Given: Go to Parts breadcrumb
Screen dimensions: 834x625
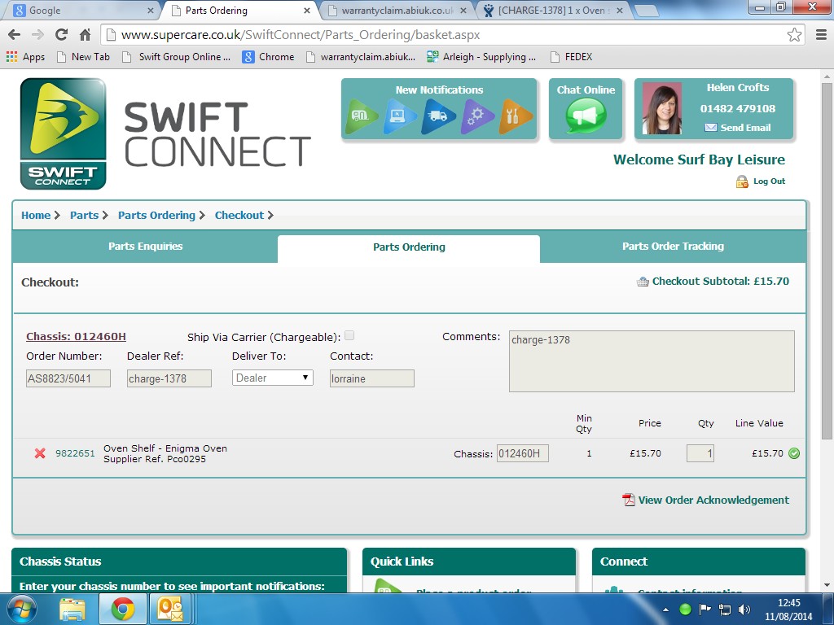Looking at the screenshot, I should tap(84, 215).
